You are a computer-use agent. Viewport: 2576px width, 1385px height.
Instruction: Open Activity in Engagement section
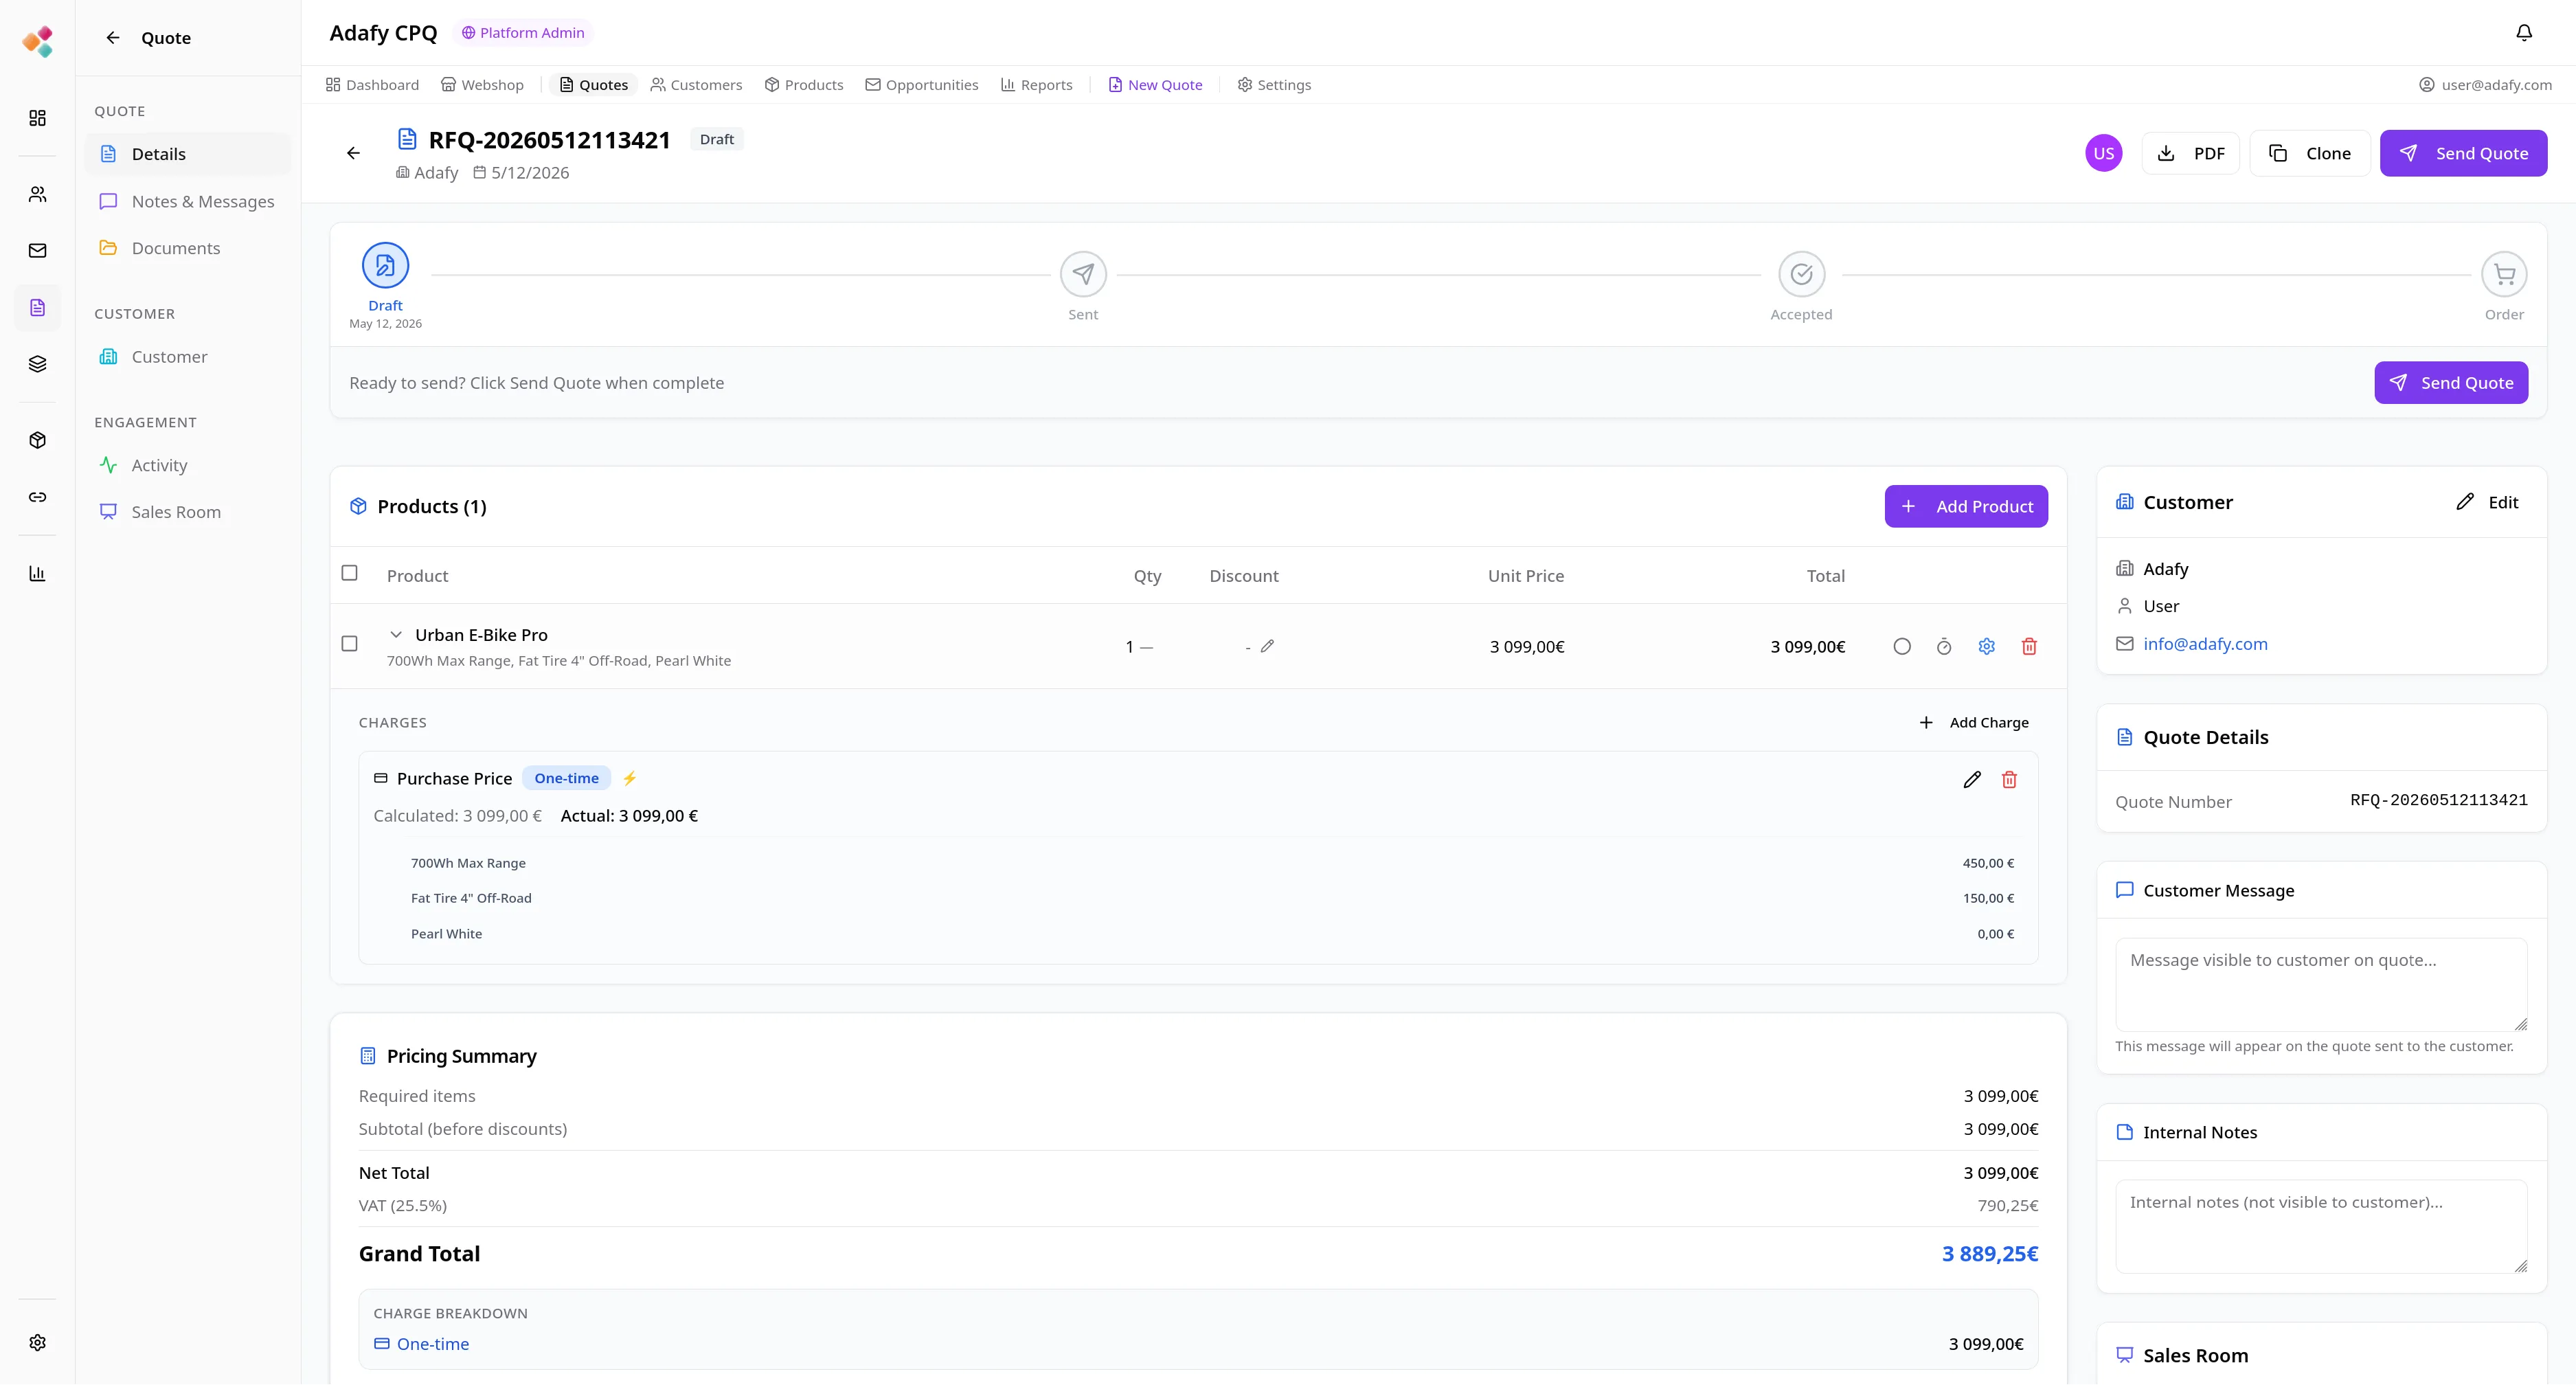(188, 465)
